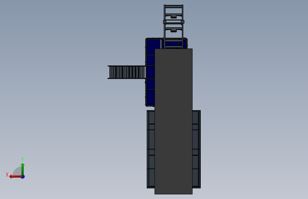308x199 pixels.
Task: Click the red X axis arrow of the triad
Action: click(16, 177)
